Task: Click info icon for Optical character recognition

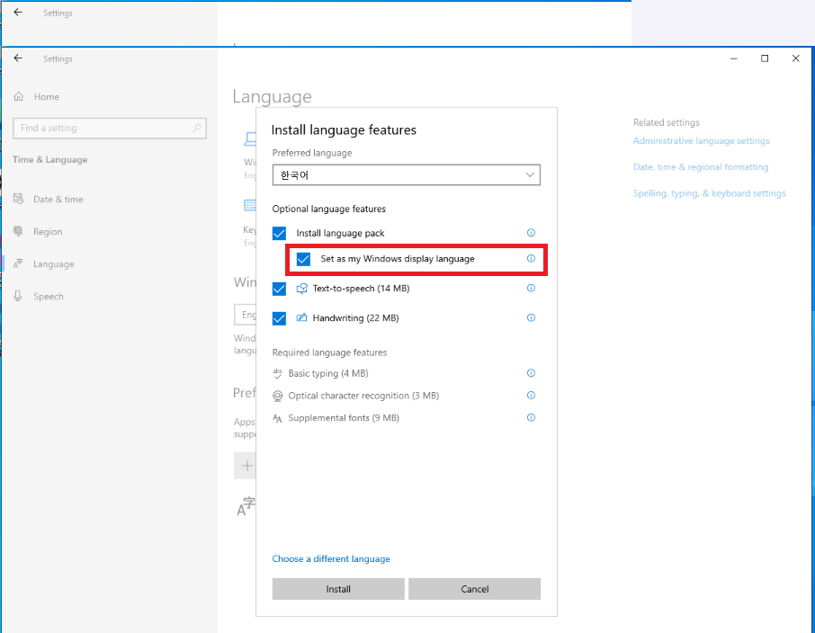Action: point(531,395)
